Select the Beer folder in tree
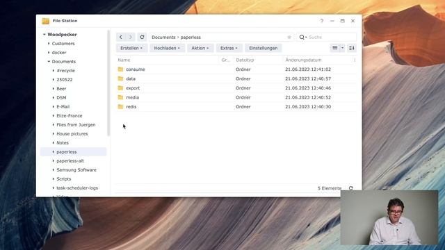Screen dimensions: 445x250 [x=61, y=89]
